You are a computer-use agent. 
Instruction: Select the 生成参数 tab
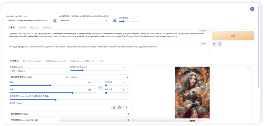click(x=14, y=61)
